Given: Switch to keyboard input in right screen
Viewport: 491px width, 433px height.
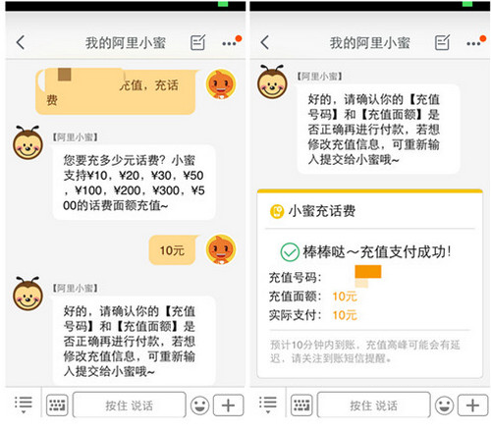Looking at the screenshot, I should (301, 406).
